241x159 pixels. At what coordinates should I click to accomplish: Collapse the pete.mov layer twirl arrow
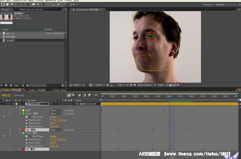pyautogui.click(x=13, y=104)
